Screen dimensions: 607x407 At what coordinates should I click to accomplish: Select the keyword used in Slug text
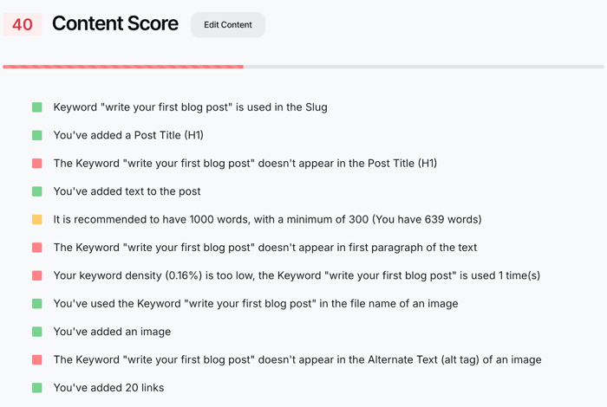pyautogui.click(x=190, y=107)
